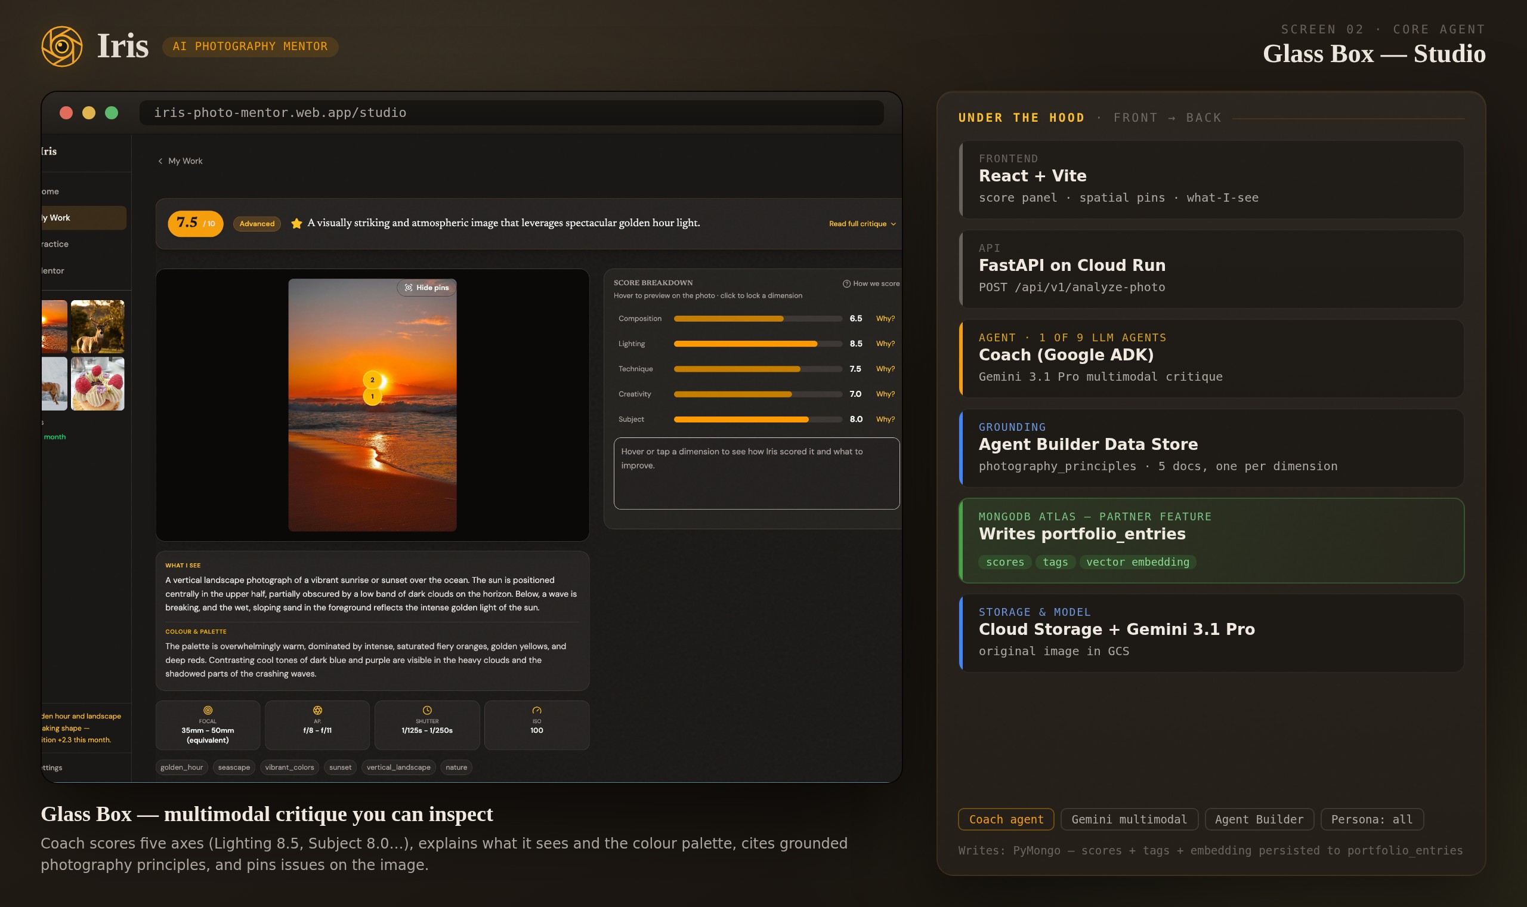The height and width of the screenshot is (907, 1527).
Task: Click the Creativity score bar
Action: point(758,394)
